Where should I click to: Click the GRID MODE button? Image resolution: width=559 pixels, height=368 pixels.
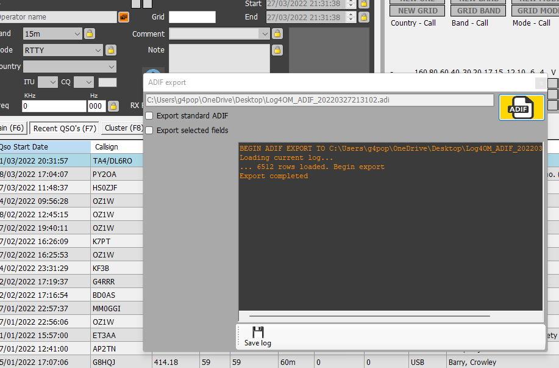[535, 11]
